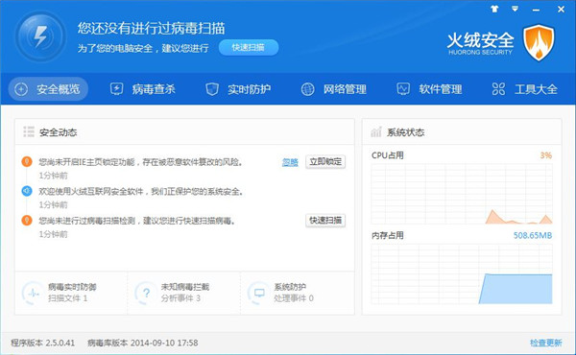This screenshot has width=576, height=355.
Task: Click the 系统状态 bar chart icon
Action: point(376,131)
